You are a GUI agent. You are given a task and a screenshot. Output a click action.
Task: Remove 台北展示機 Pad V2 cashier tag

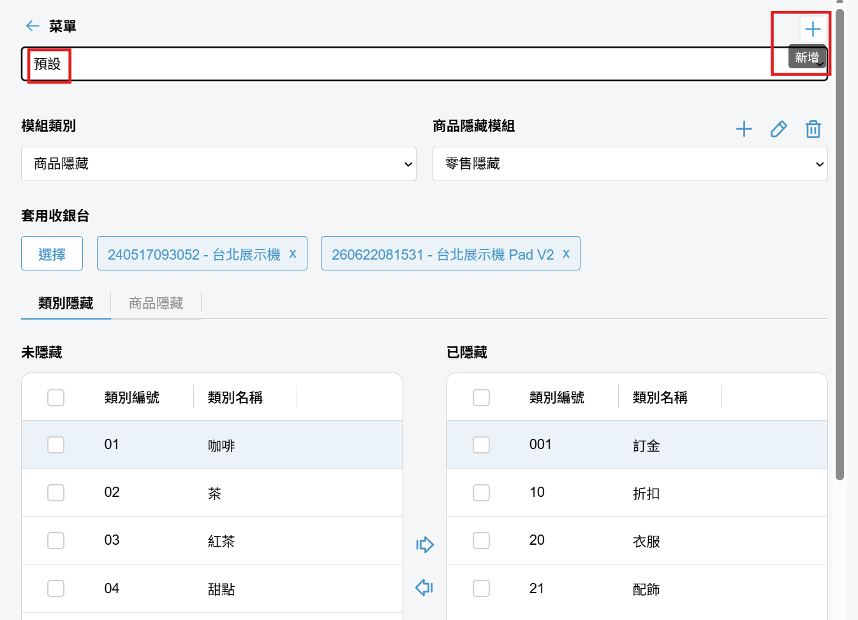point(566,253)
